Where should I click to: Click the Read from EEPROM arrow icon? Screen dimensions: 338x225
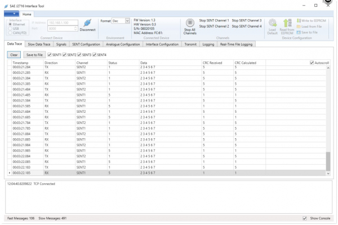point(287,23)
